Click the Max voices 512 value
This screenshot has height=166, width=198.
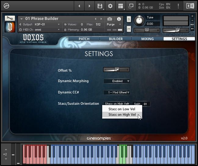[x=98, y=24]
